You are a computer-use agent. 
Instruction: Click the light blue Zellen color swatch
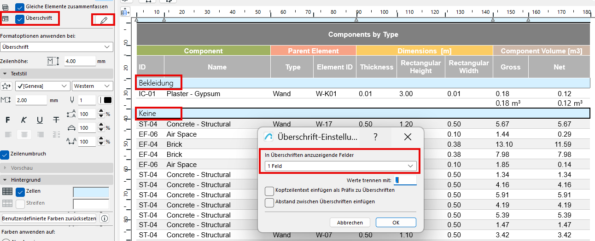pos(91,192)
